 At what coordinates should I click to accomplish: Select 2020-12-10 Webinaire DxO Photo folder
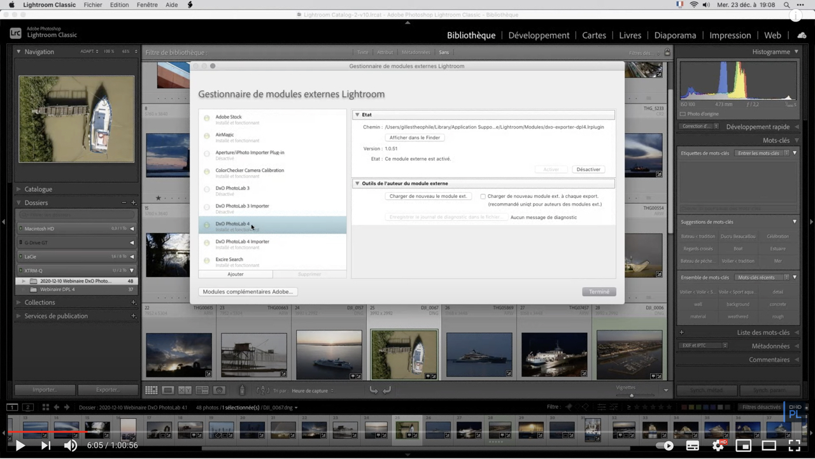click(76, 281)
